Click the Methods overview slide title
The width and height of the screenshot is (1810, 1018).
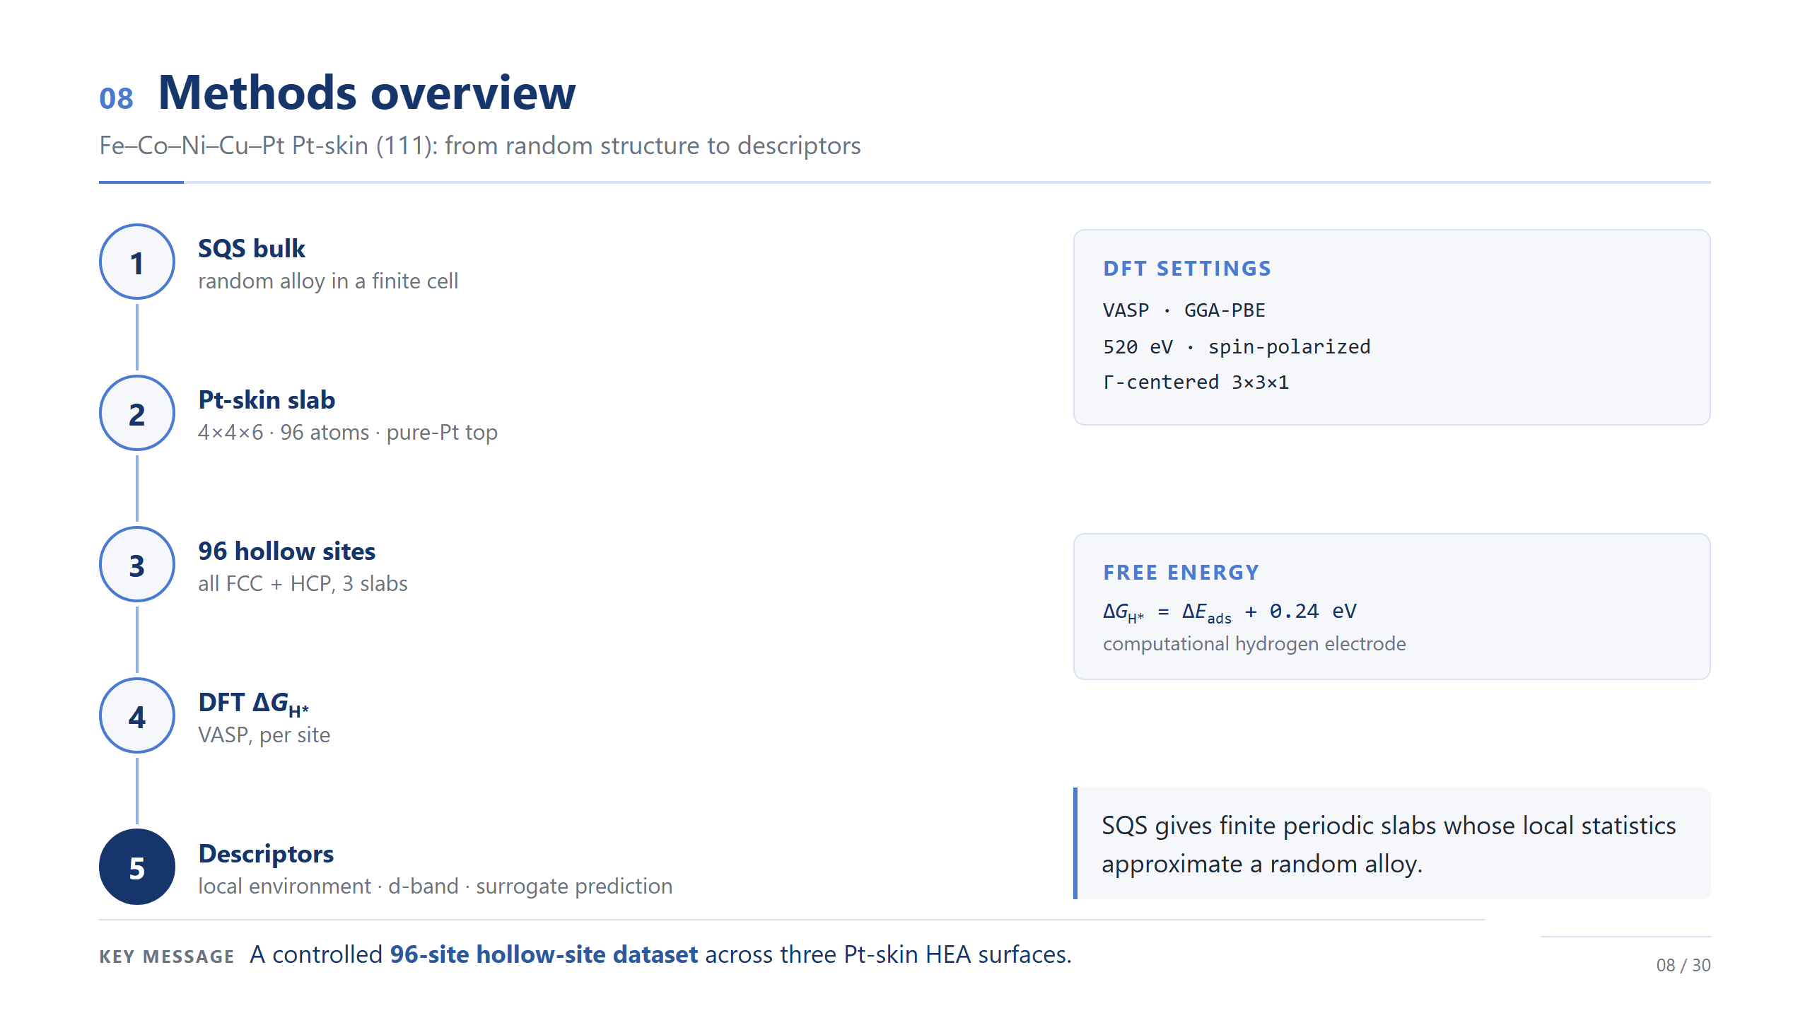(367, 93)
